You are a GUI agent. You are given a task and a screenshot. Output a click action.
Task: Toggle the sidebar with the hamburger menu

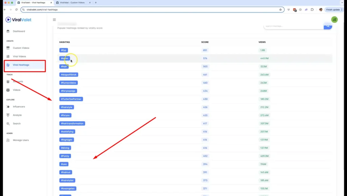pos(54,20)
